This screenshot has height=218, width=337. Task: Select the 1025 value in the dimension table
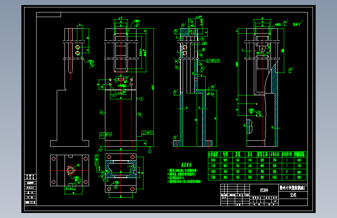click(x=274, y=177)
